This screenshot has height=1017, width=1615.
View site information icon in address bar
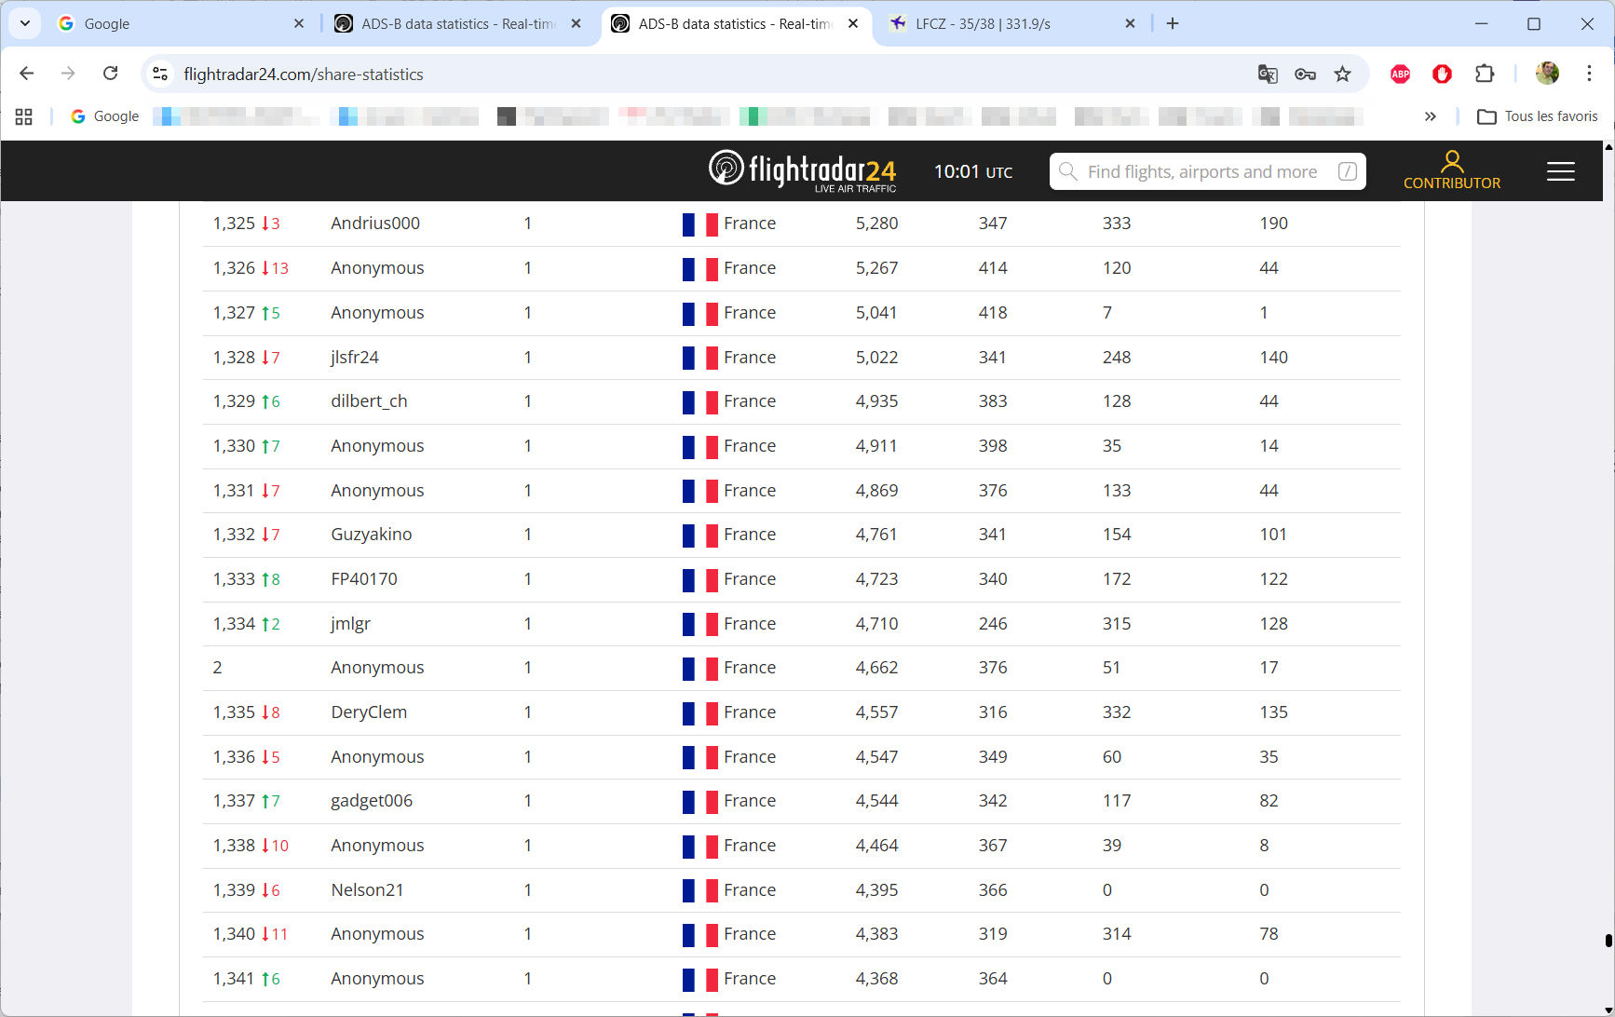coord(160,74)
